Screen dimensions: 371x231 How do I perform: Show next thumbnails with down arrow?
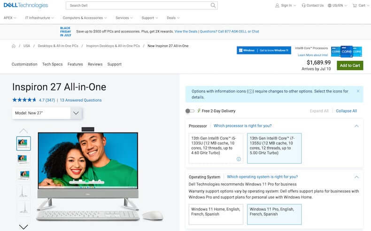[23, 227]
